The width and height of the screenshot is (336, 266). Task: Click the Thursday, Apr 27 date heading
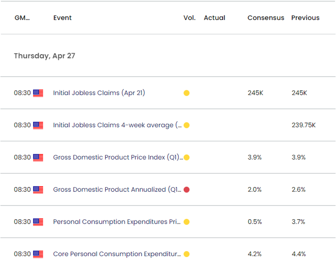(44, 56)
